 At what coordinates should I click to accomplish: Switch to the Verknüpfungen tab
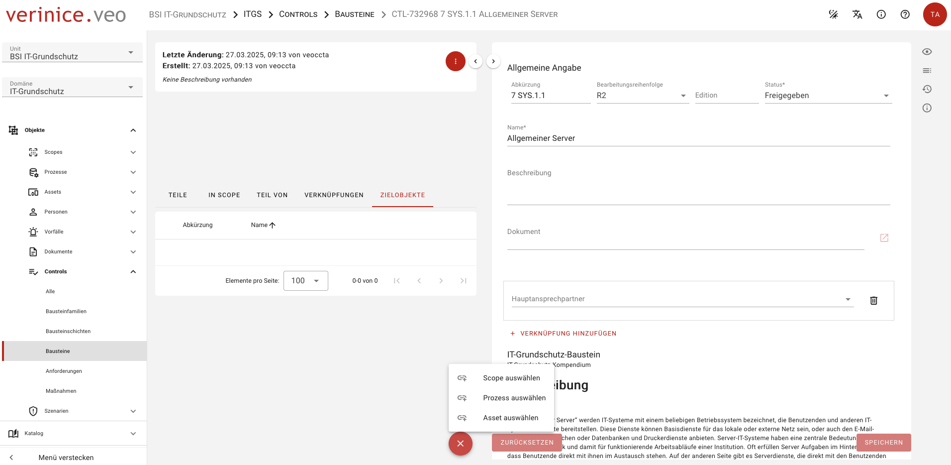pyautogui.click(x=334, y=195)
